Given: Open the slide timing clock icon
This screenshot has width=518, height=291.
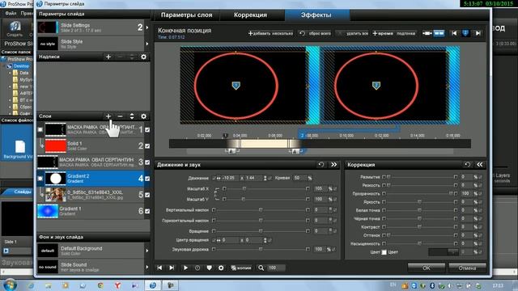Looking at the screenshot, I should (x=197, y=268).
